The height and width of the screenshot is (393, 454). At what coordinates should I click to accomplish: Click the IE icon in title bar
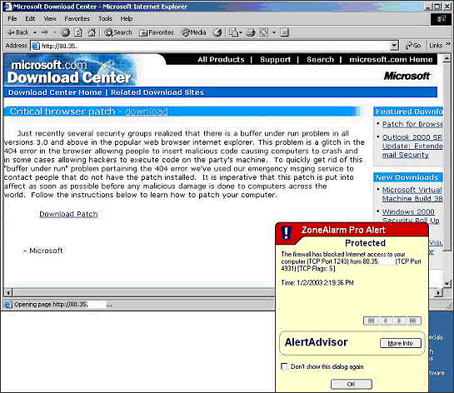point(7,7)
